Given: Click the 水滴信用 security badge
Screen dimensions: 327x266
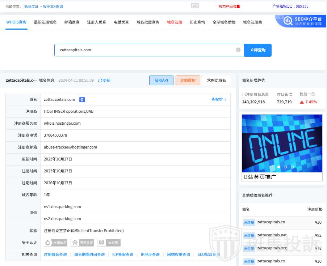Looking at the screenshot, I should coord(56,243).
